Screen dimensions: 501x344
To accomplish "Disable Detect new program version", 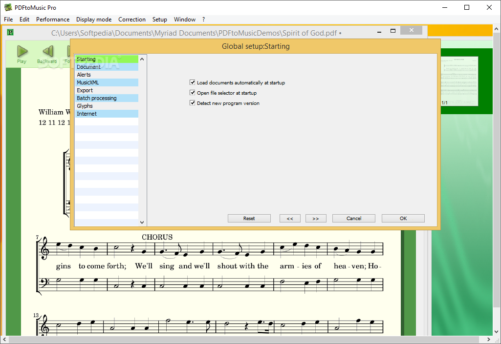I will pyautogui.click(x=193, y=103).
